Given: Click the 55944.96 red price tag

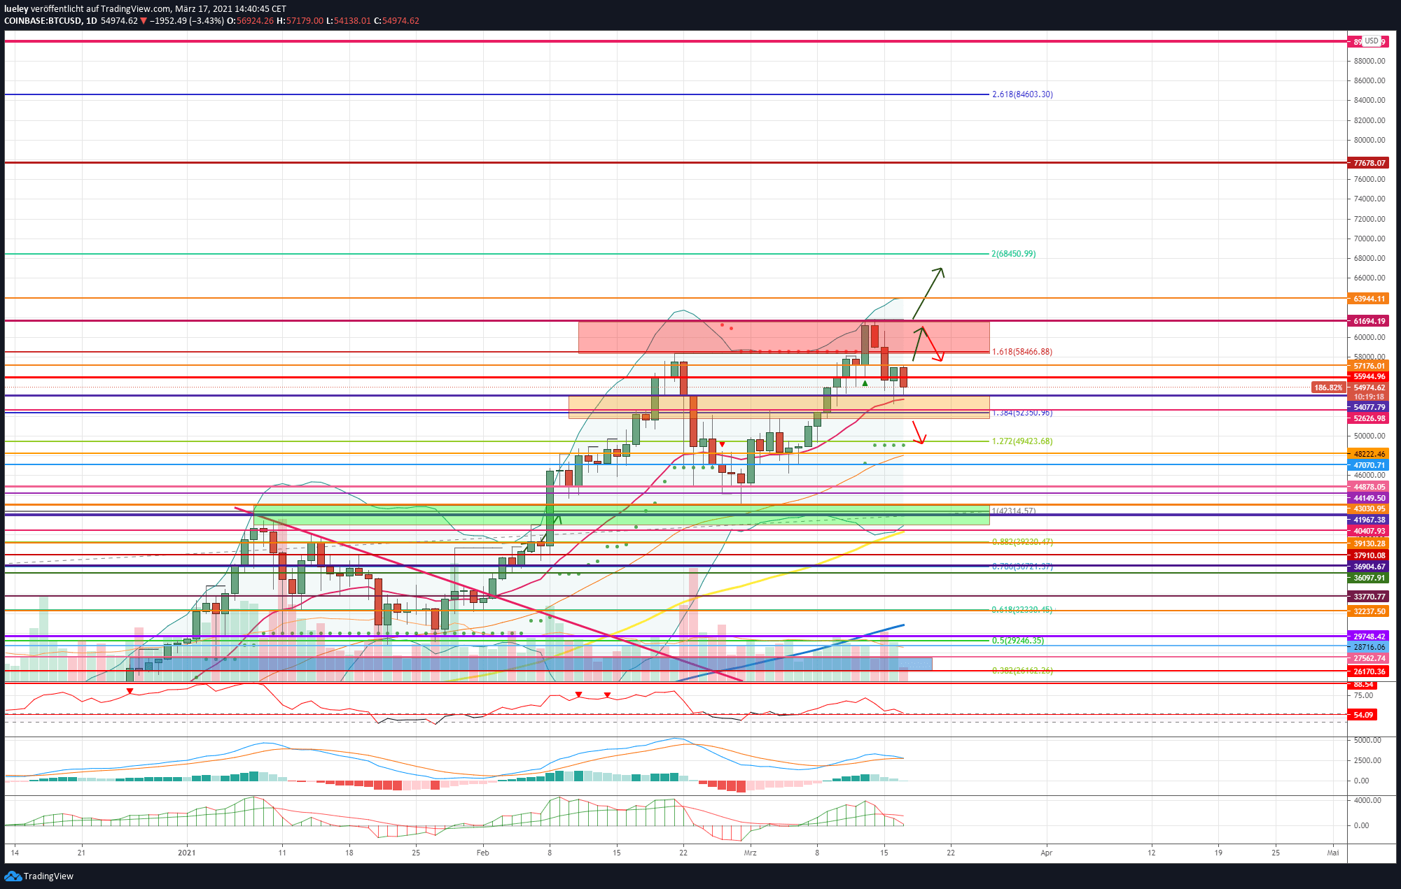Looking at the screenshot, I should (x=1369, y=376).
